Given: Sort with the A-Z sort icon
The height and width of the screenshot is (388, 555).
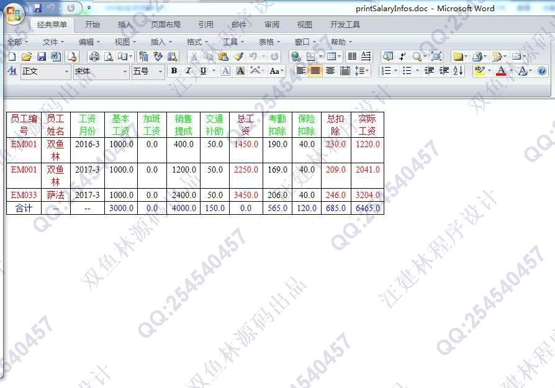Looking at the screenshot, I should (x=458, y=71).
